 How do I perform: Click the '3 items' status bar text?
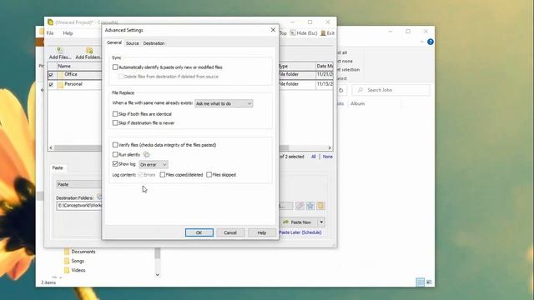pos(48,282)
